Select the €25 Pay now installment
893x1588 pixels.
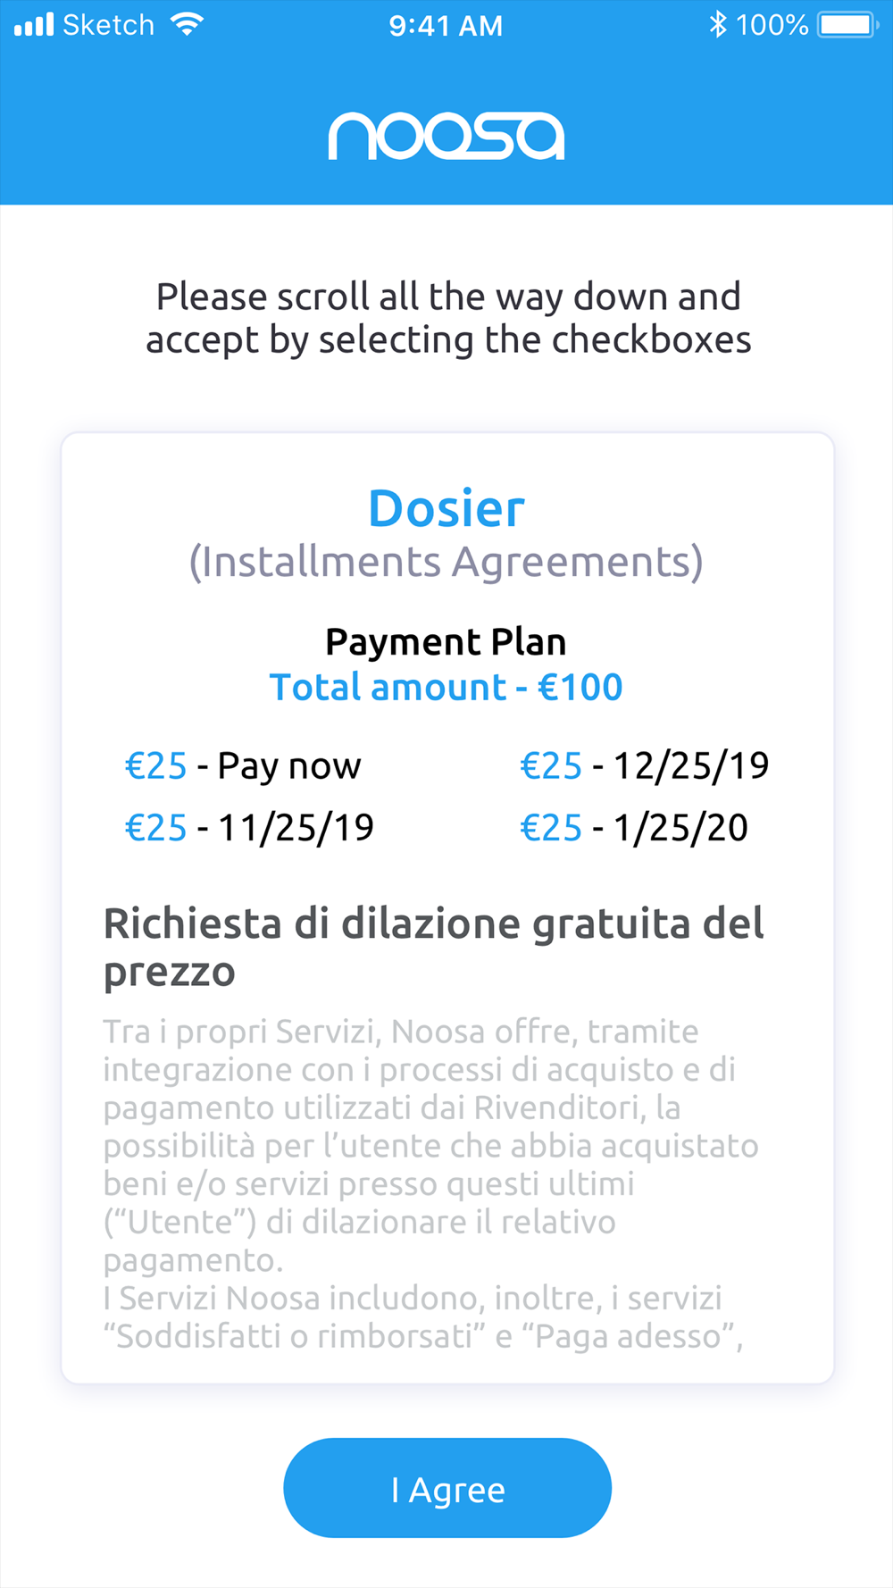(x=243, y=766)
